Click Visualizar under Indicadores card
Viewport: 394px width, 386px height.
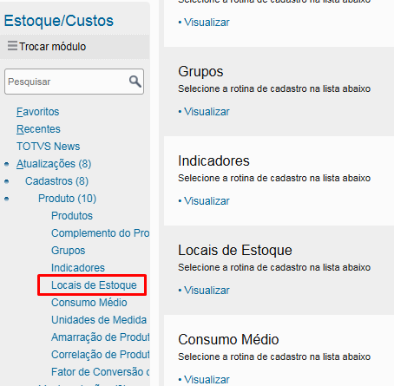tap(207, 201)
